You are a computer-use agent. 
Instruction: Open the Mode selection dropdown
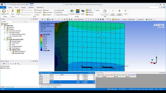[x=81, y=19]
